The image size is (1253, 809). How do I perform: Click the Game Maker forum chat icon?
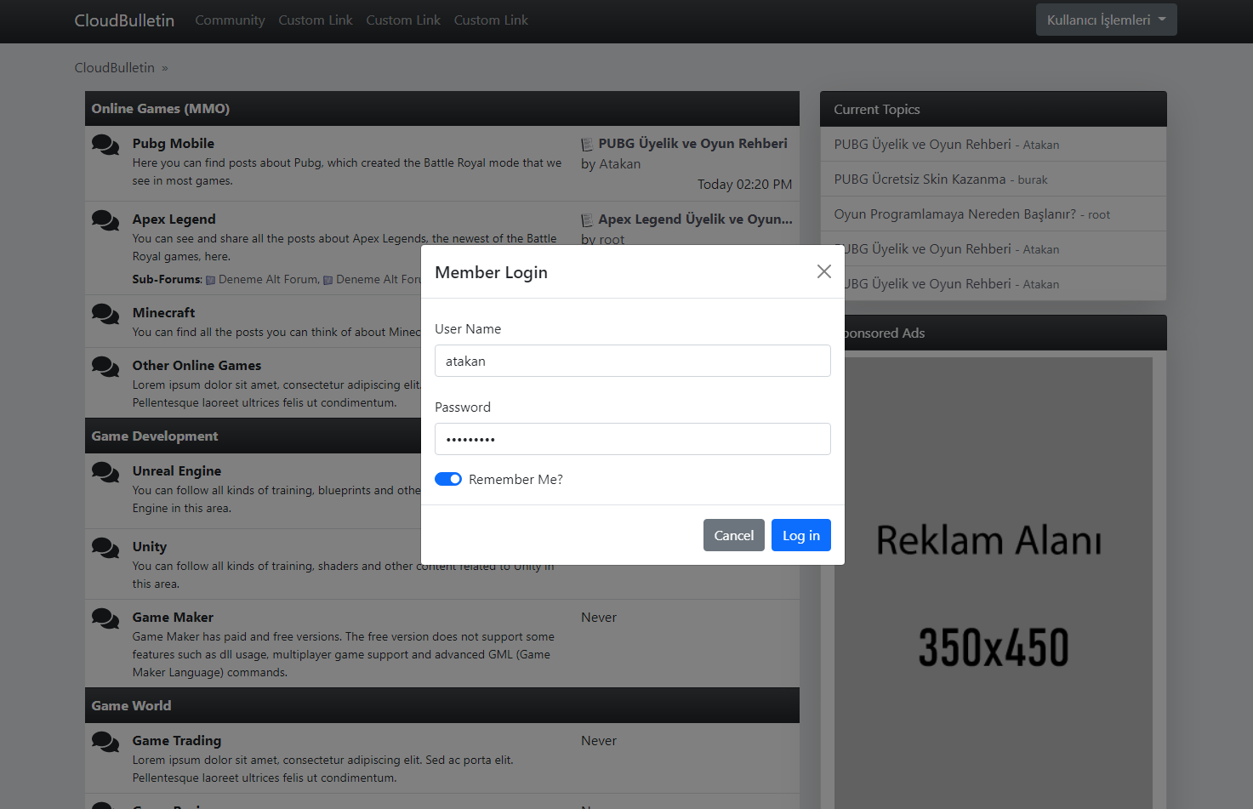tap(105, 618)
